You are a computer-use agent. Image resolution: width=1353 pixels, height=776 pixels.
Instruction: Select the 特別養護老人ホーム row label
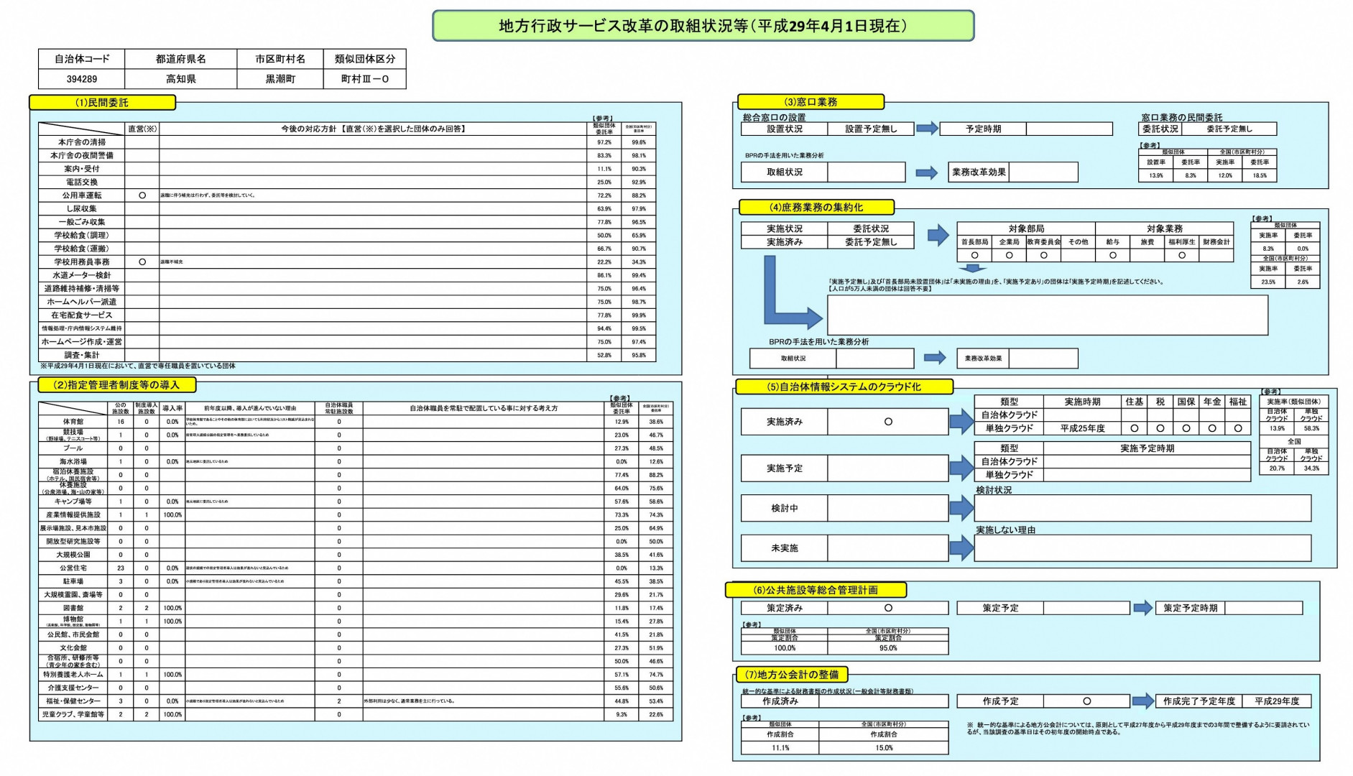[x=73, y=675]
